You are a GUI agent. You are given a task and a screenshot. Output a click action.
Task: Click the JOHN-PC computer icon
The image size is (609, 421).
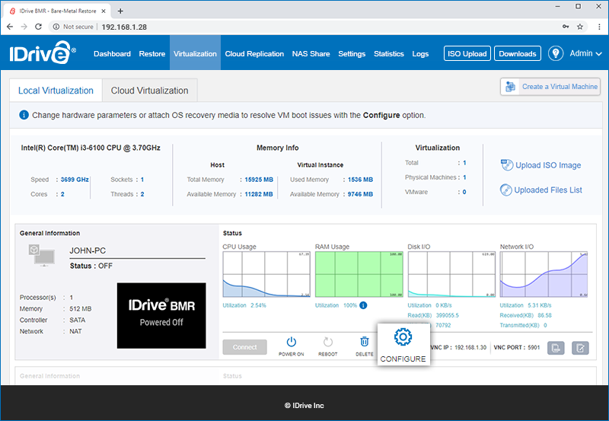(x=42, y=255)
